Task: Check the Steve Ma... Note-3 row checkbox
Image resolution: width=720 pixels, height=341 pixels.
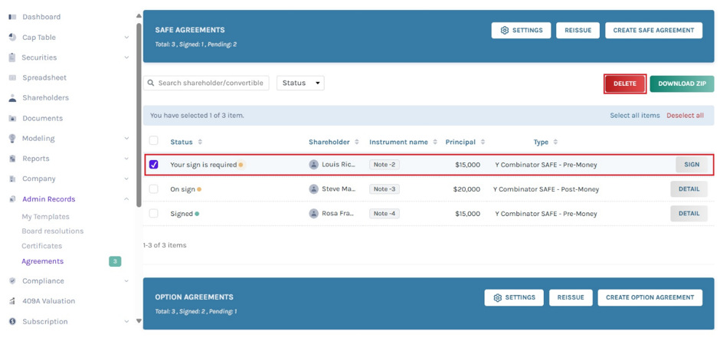Action: 154,189
